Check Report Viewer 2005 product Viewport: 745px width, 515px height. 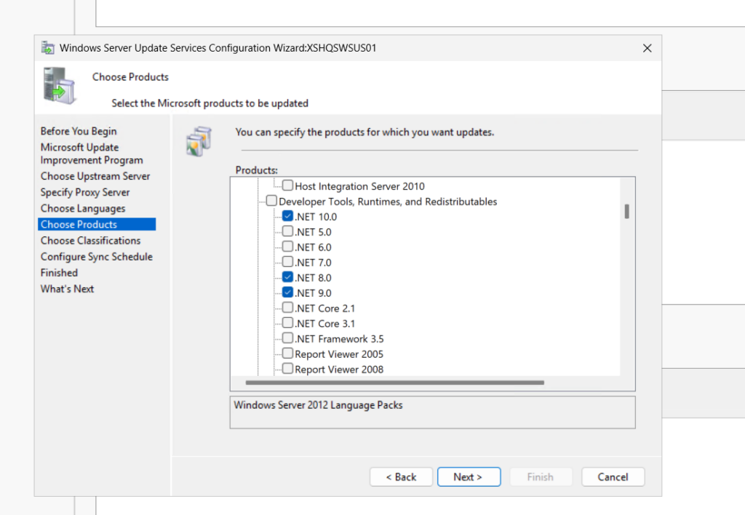287,354
